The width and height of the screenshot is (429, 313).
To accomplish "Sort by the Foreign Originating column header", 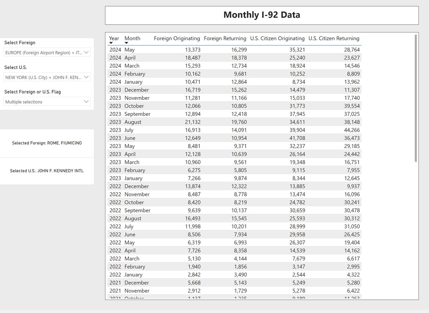I will pos(177,38).
